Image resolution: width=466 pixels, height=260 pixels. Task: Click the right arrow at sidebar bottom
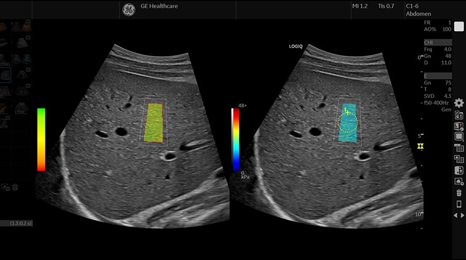462,216
